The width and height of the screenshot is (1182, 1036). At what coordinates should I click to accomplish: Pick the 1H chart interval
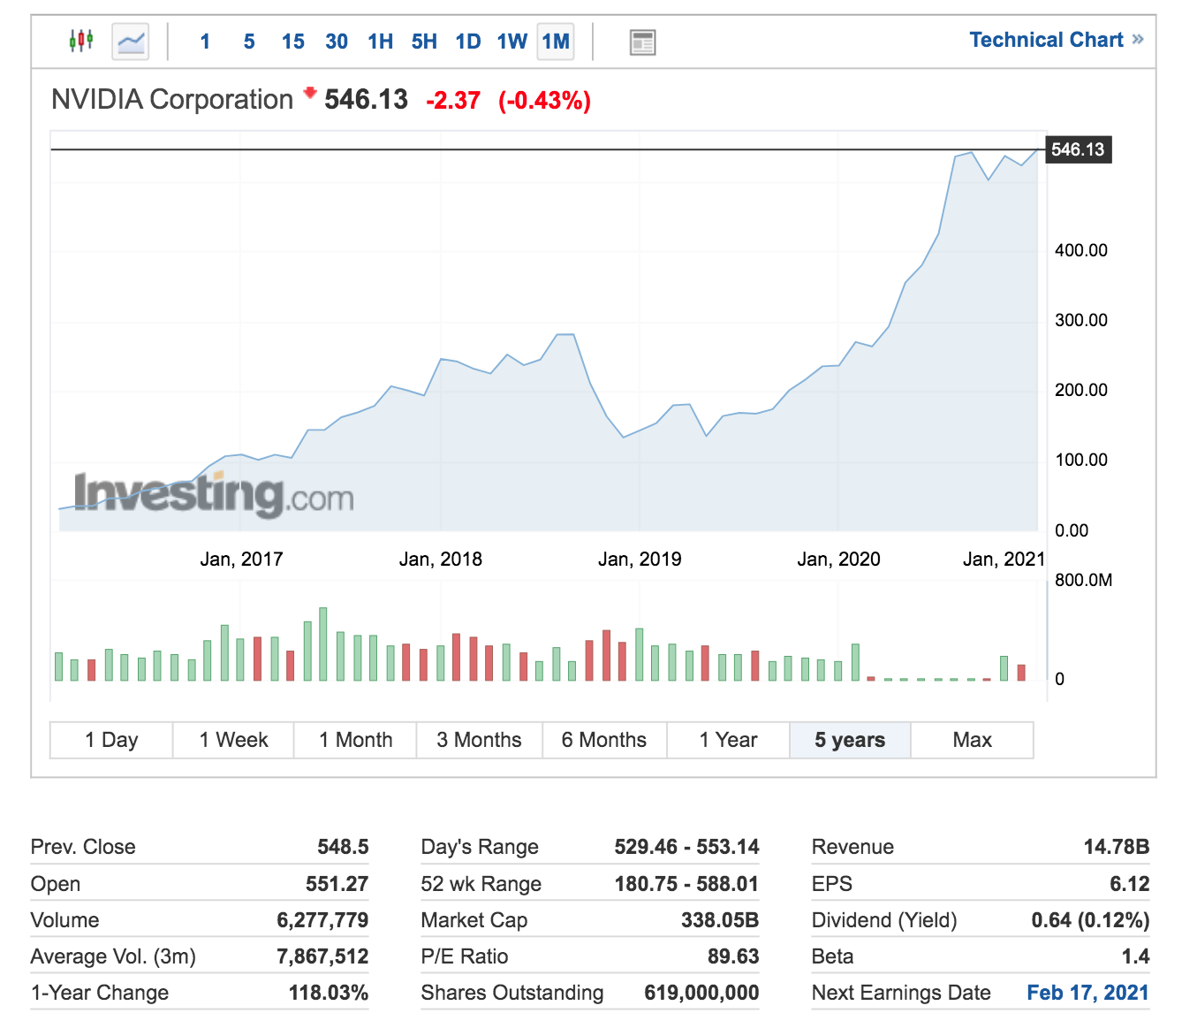[x=381, y=42]
